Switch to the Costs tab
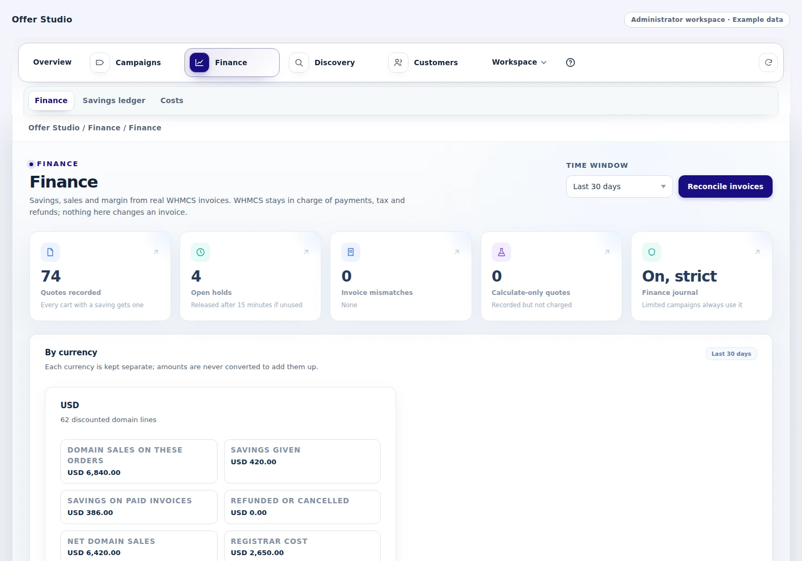The height and width of the screenshot is (561, 802). pos(172,100)
